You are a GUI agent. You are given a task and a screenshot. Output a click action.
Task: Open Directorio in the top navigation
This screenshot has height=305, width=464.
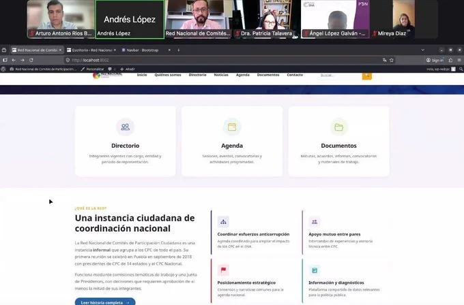[198, 75]
